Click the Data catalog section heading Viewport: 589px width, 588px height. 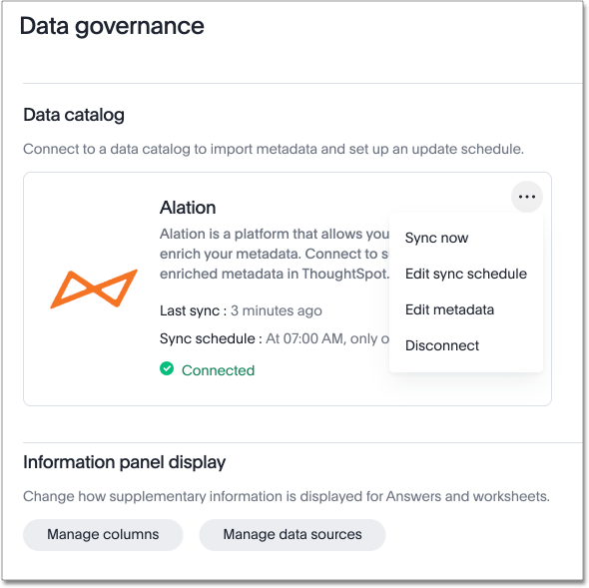pos(74,115)
